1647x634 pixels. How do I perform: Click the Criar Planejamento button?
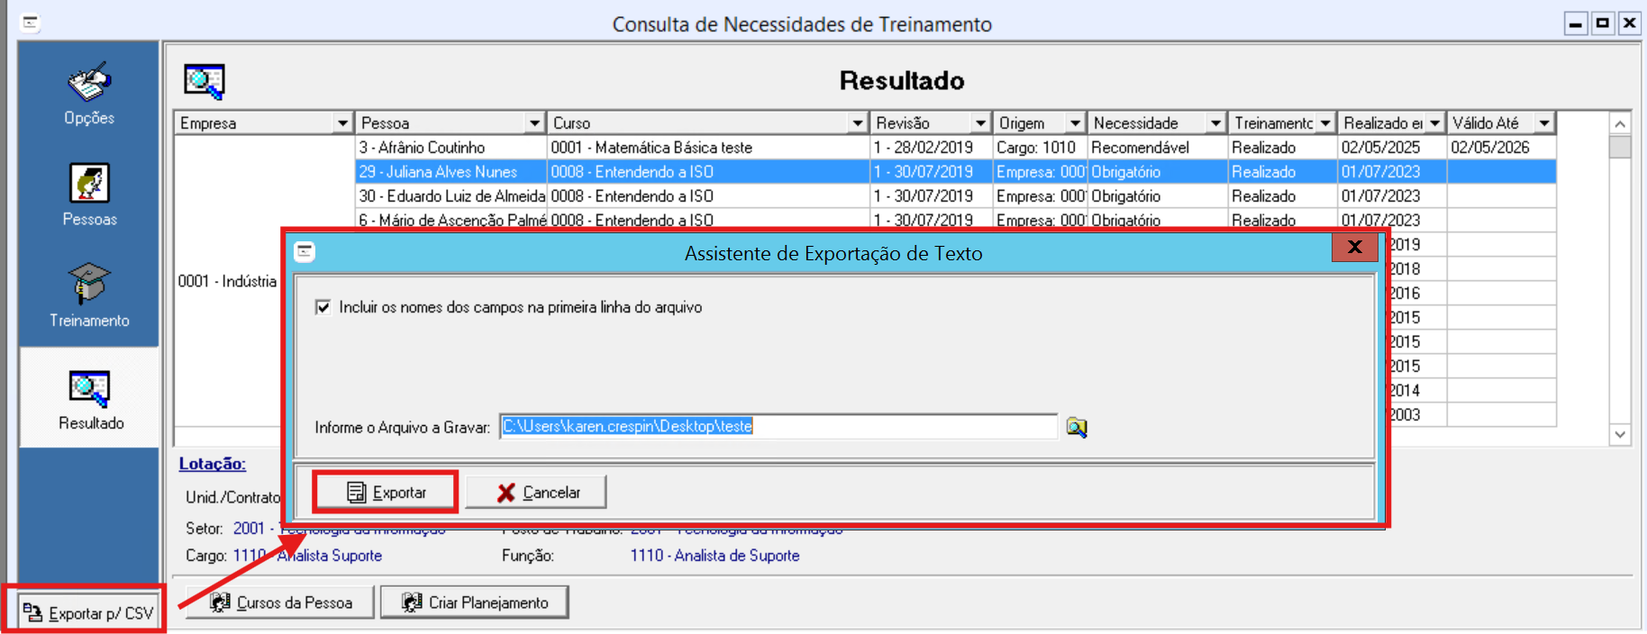tap(475, 602)
